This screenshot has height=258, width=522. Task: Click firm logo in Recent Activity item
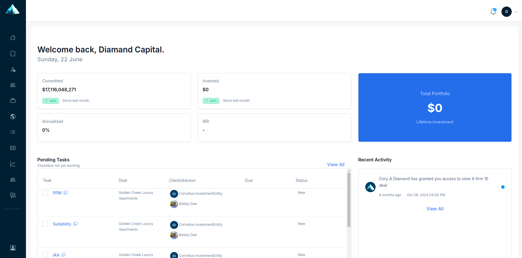click(x=370, y=187)
